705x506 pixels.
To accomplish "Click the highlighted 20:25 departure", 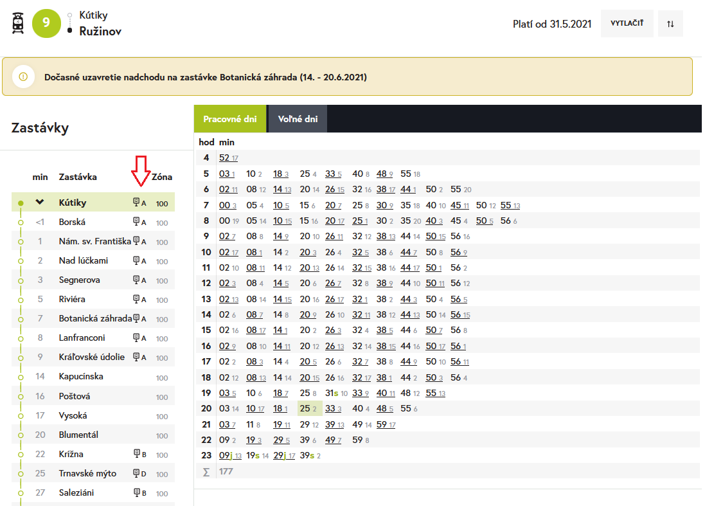I will point(306,408).
